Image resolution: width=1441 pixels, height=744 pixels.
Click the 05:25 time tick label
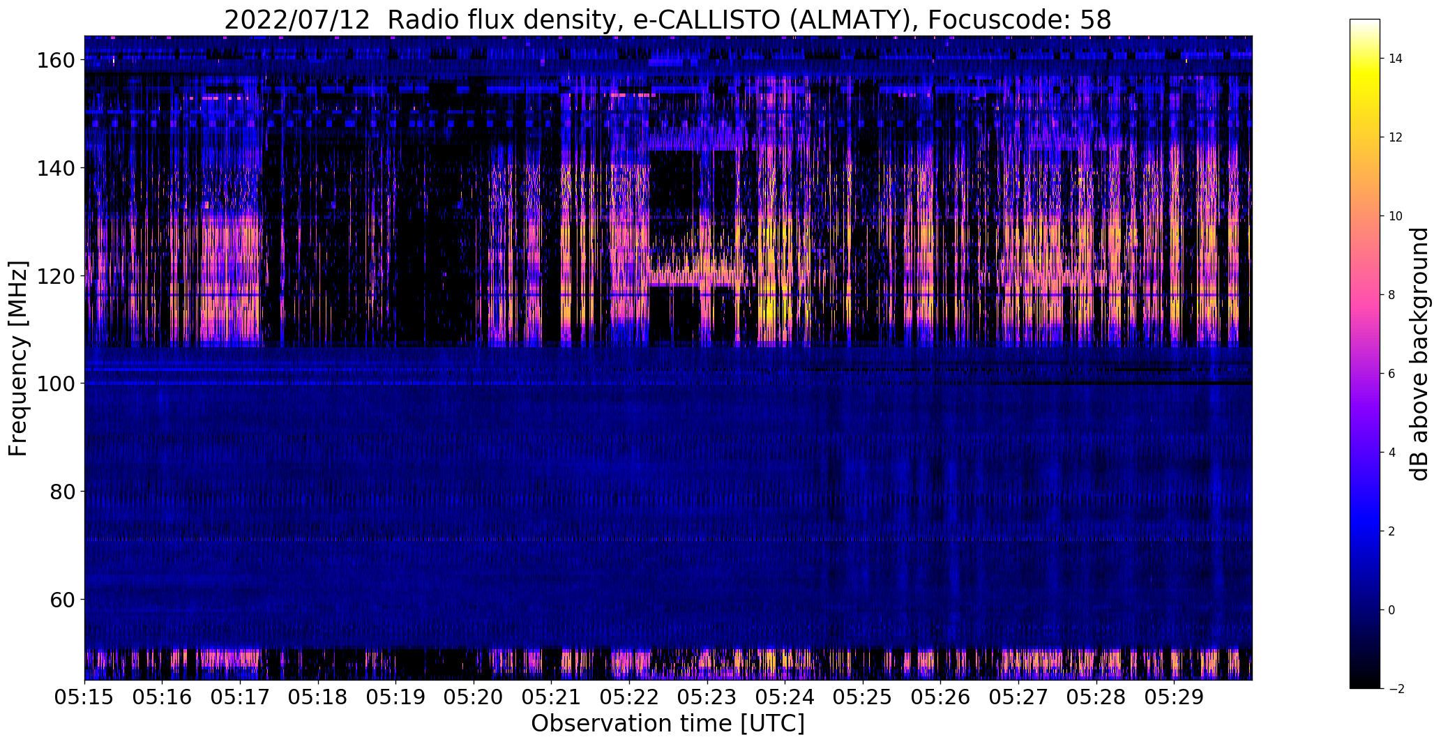tap(863, 697)
